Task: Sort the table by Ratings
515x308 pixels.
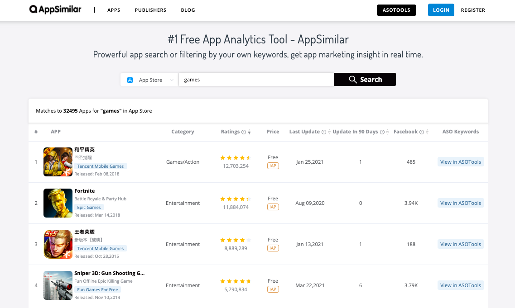Action: pos(249,132)
